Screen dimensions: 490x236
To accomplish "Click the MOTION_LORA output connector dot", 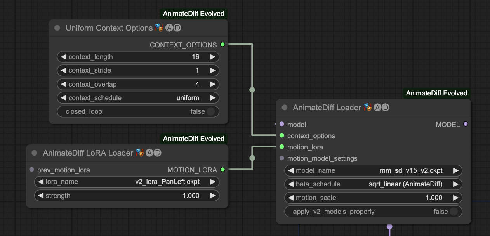I will 222,170.
